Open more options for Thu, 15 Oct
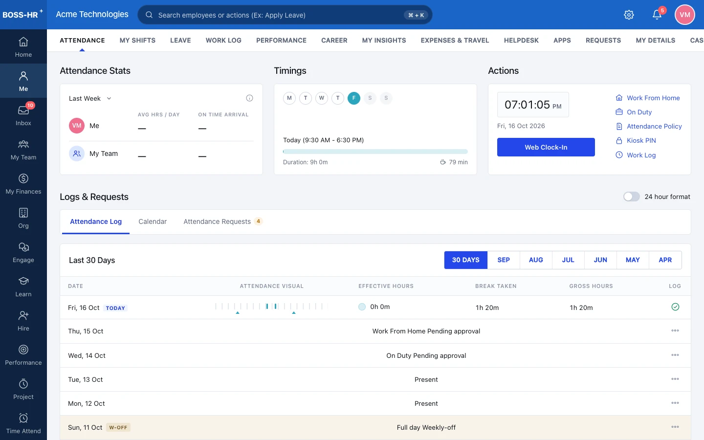Screen dimensions: 704x440 click(x=675, y=331)
